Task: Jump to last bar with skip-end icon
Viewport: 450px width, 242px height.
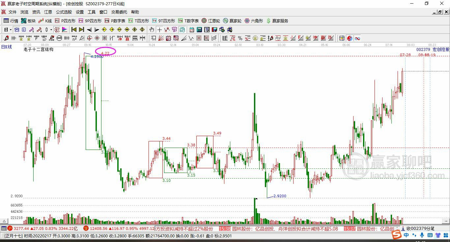Action: [x=82, y=30]
